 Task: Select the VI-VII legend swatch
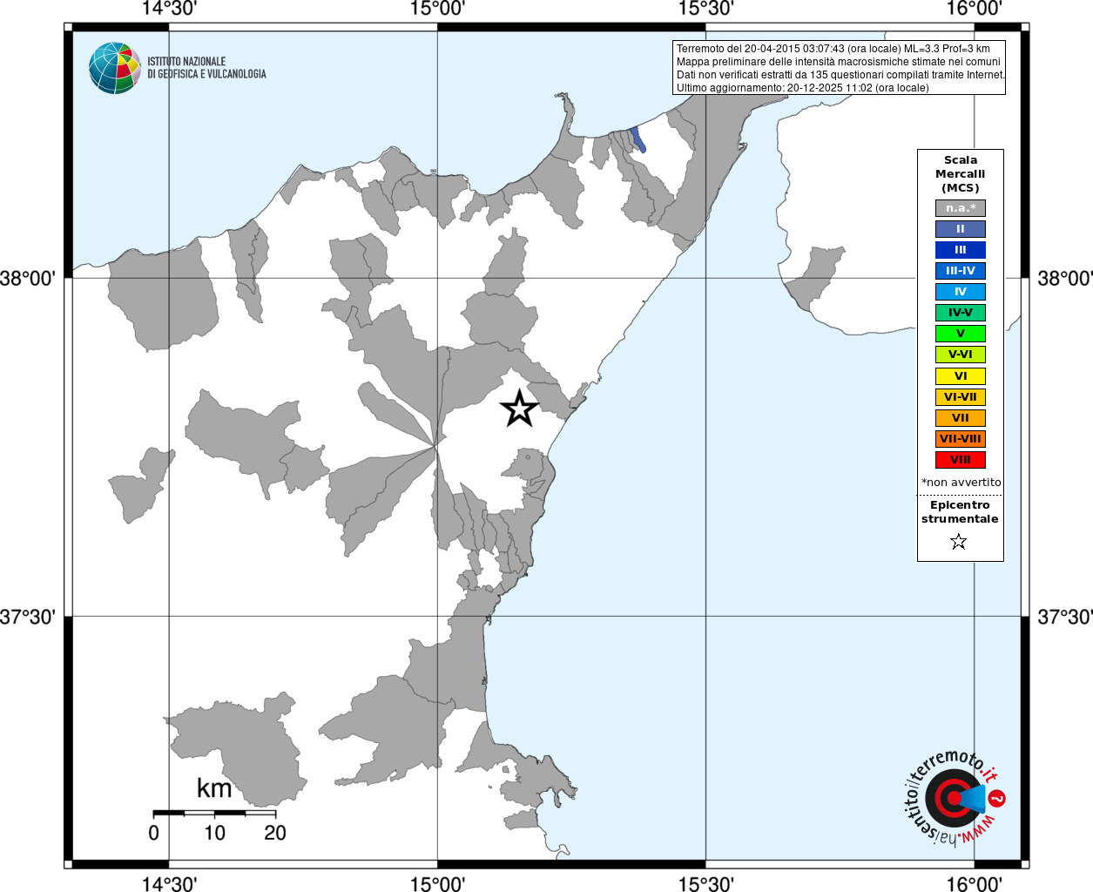(961, 397)
